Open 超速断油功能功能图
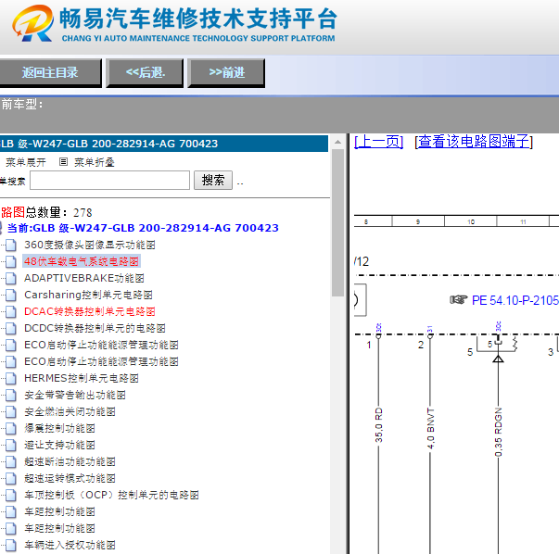559x554 pixels. pos(70,461)
